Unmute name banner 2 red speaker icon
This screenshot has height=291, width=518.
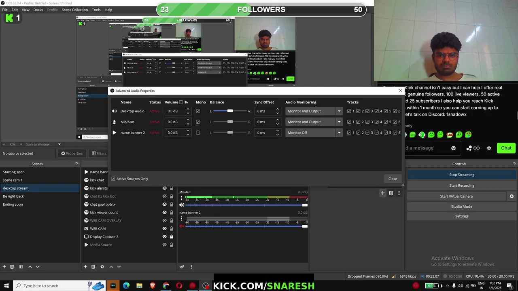click(x=182, y=226)
